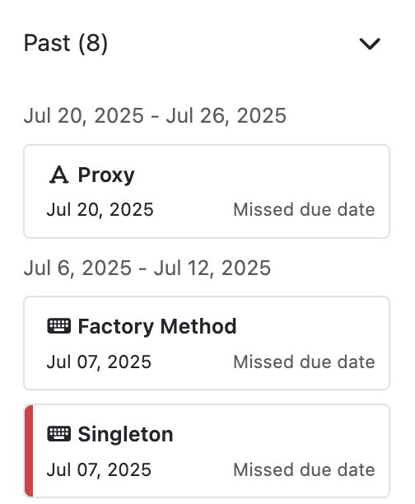Viewport: 415px width, 504px height.
Task: Open the Proxy assignment title
Action: pos(106,175)
